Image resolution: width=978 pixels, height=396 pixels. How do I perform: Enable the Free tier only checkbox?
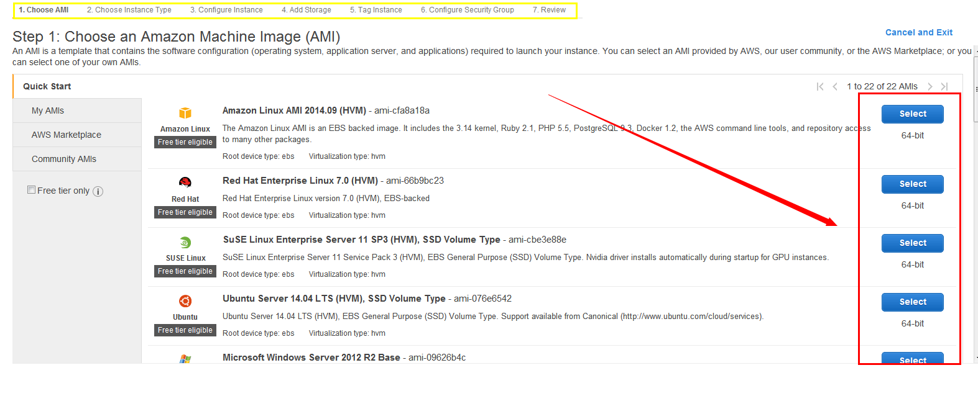[31, 190]
